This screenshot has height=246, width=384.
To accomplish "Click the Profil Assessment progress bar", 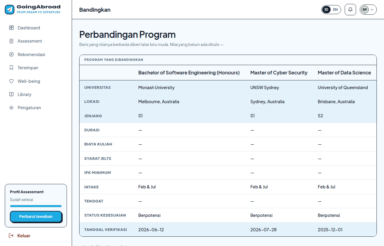I will coord(36,206).
